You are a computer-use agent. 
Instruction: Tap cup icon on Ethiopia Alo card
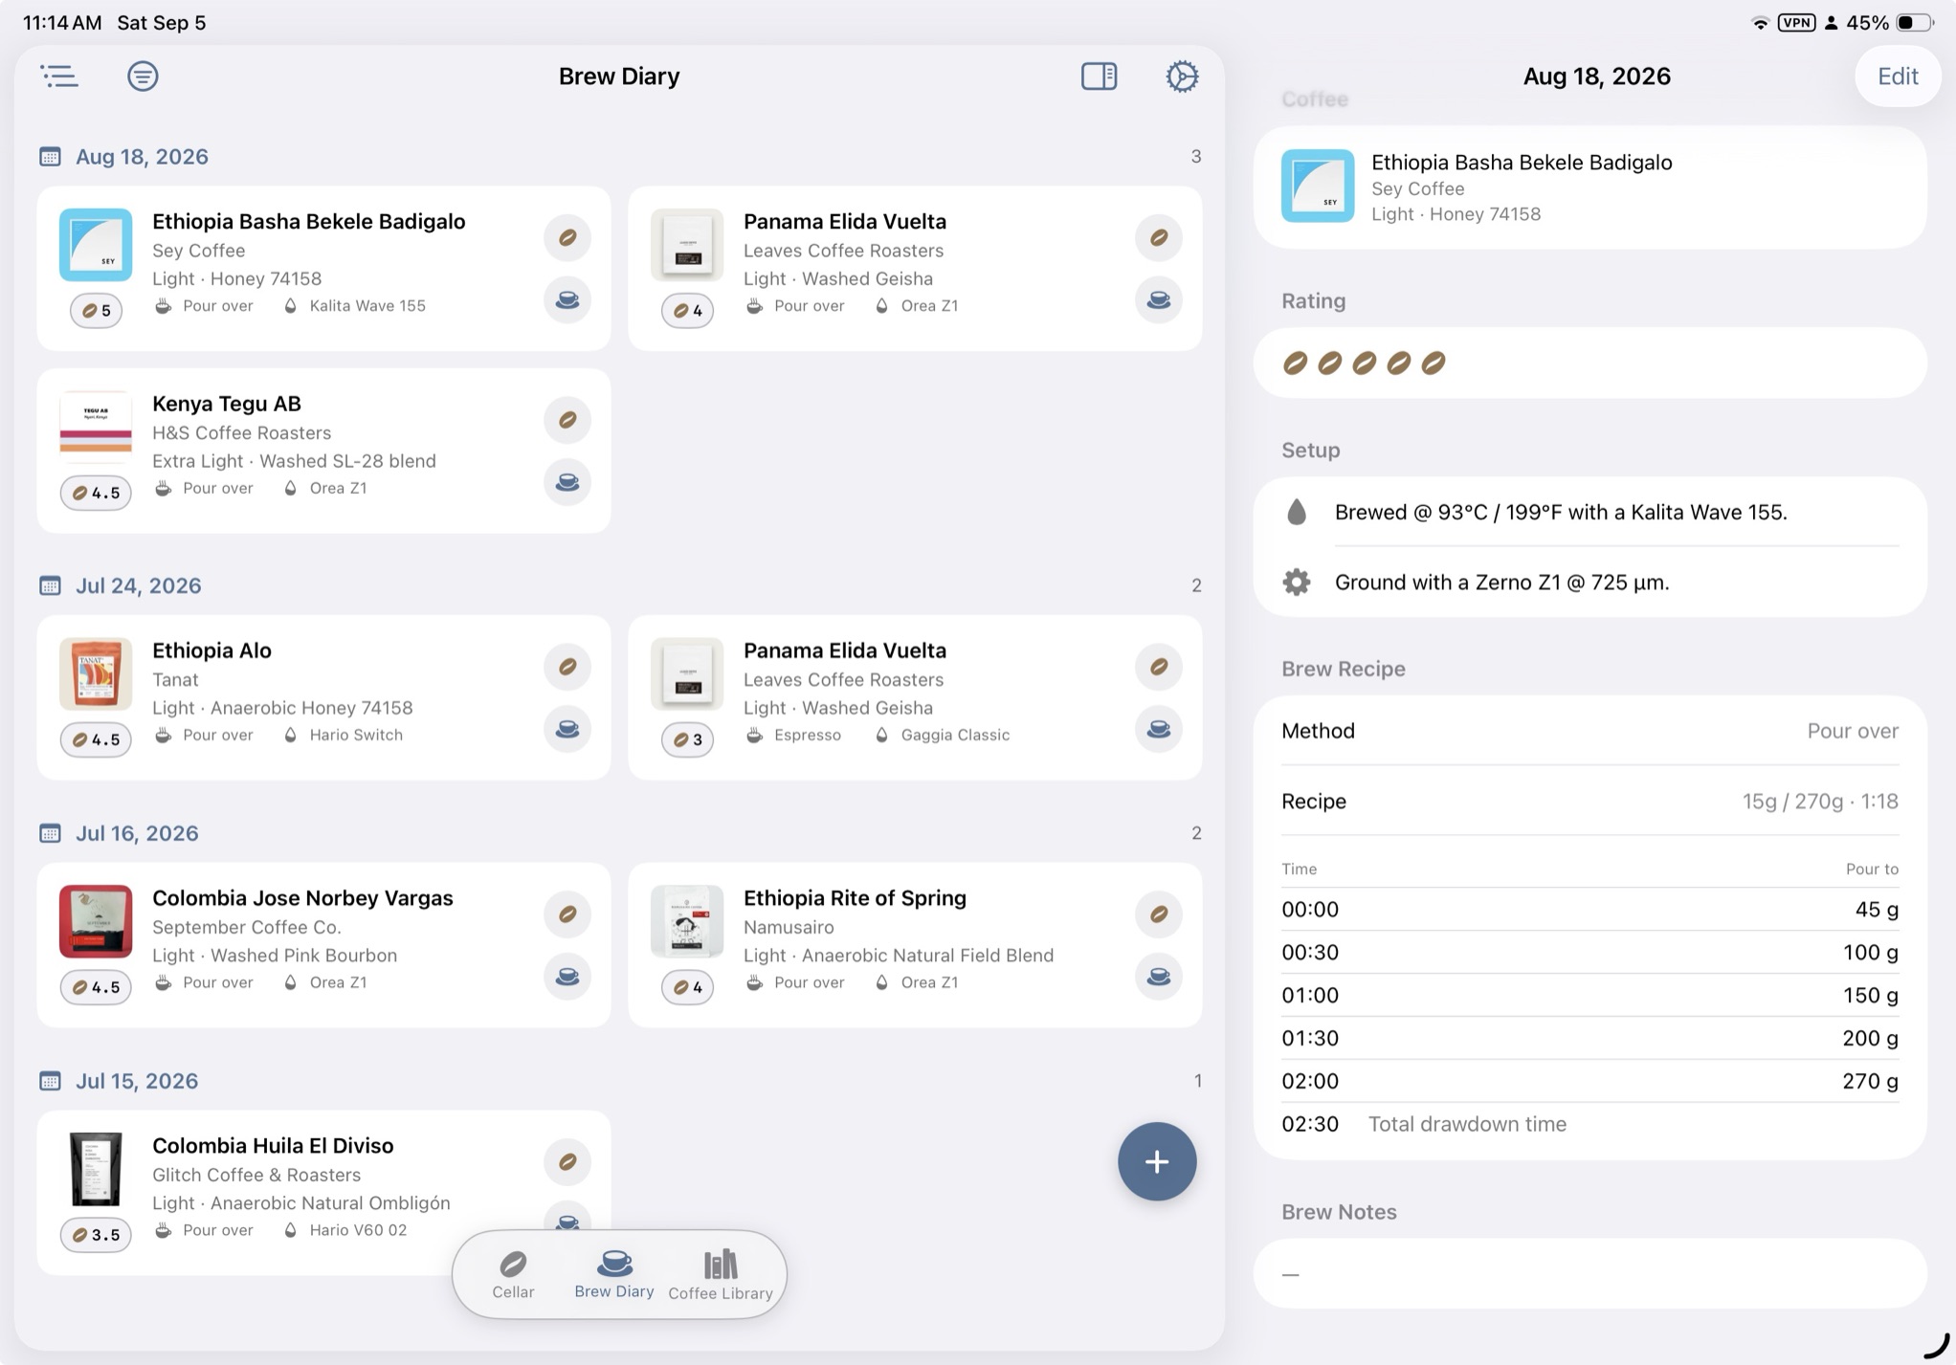click(x=567, y=730)
